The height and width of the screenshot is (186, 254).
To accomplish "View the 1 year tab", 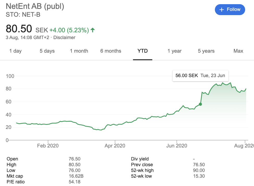I will (174, 51).
